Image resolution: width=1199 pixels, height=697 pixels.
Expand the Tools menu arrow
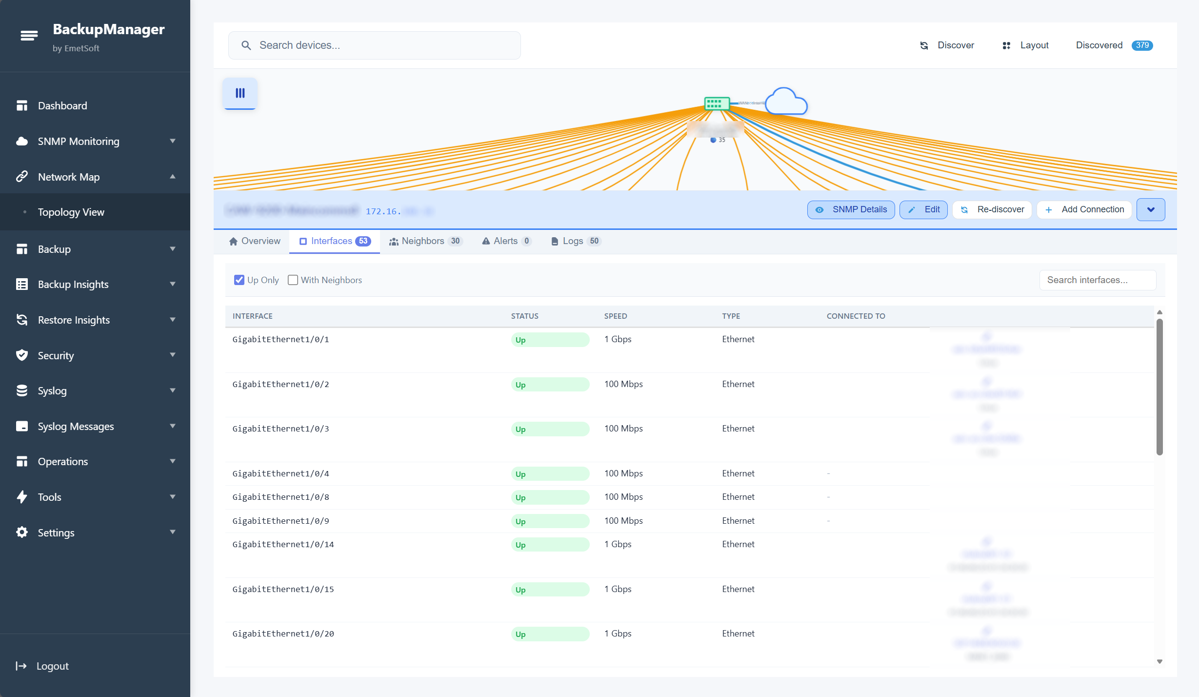pos(173,497)
